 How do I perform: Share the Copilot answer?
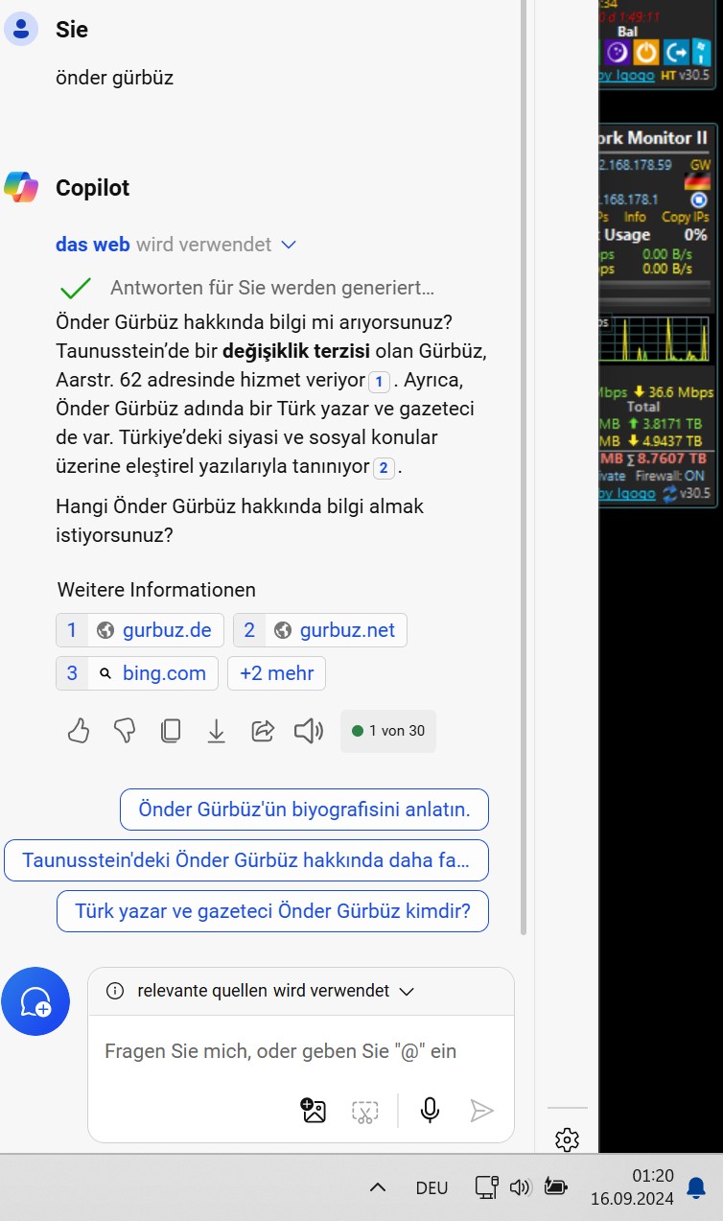(263, 732)
